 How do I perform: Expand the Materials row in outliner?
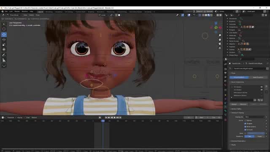click(x=227, y=35)
